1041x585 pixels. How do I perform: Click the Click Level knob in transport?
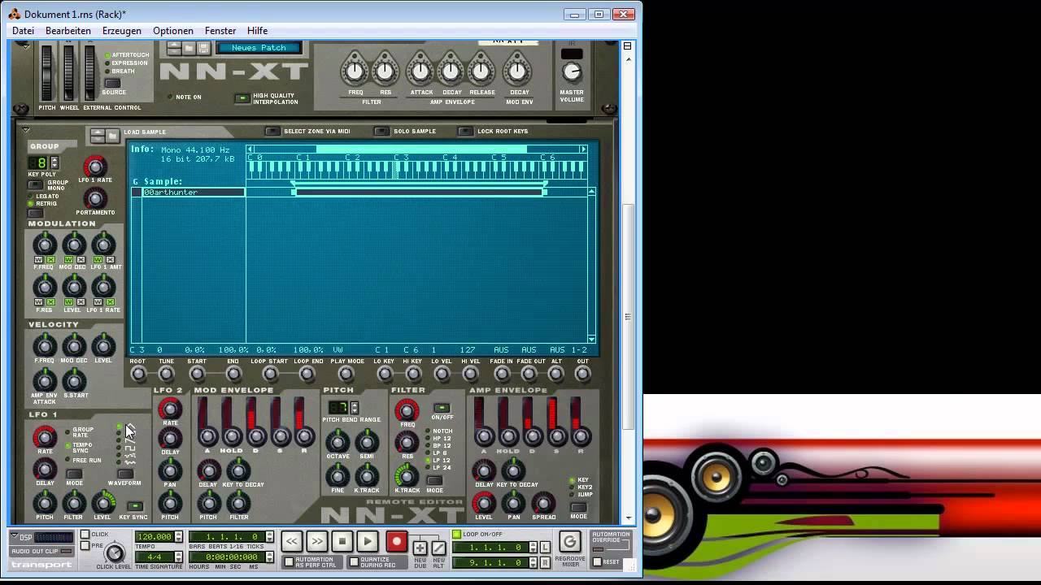pos(115,554)
